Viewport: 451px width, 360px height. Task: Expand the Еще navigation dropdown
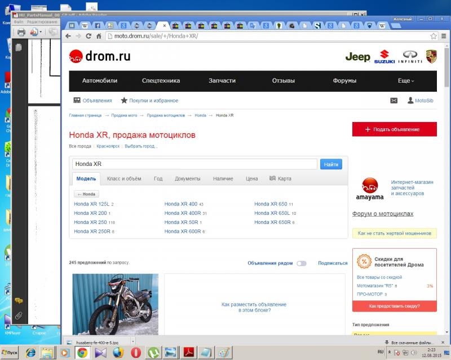point(406,81)
